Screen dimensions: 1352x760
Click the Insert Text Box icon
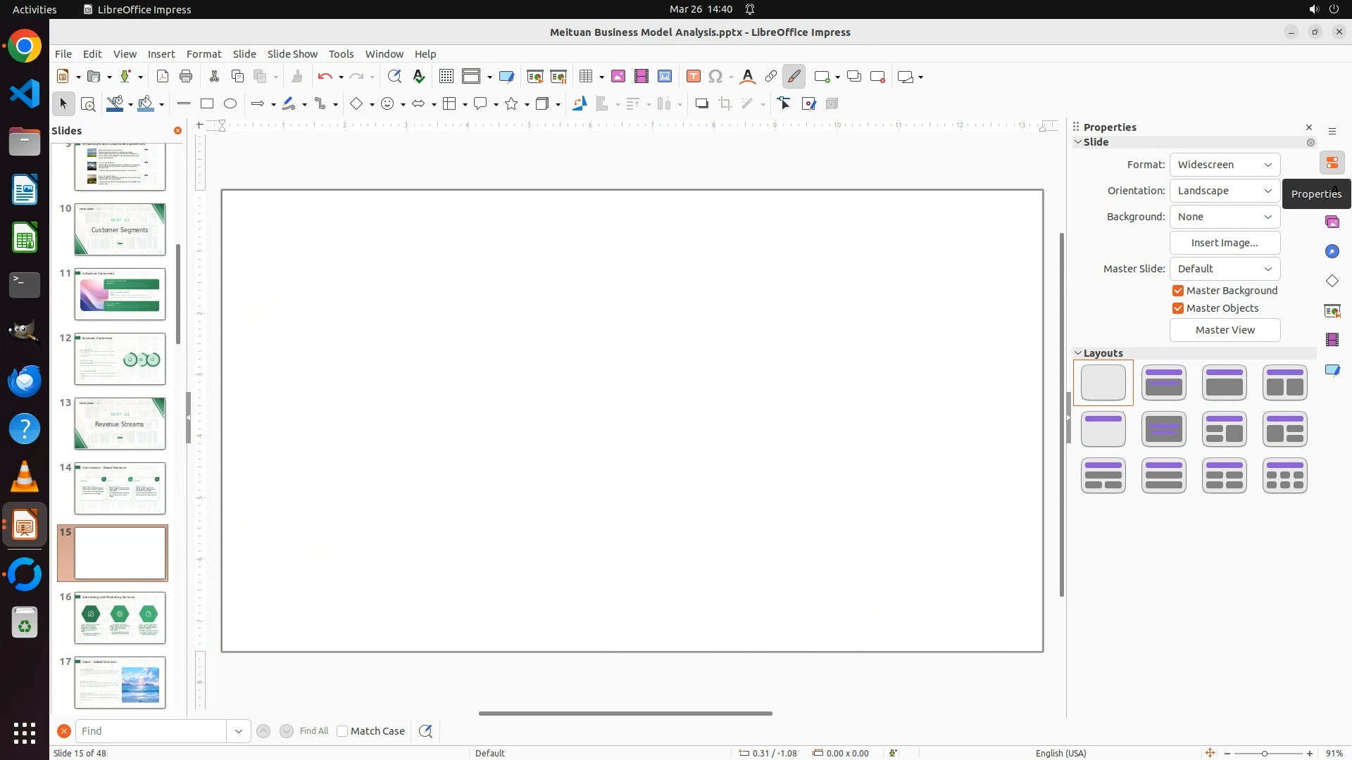(x=694, y=77)
